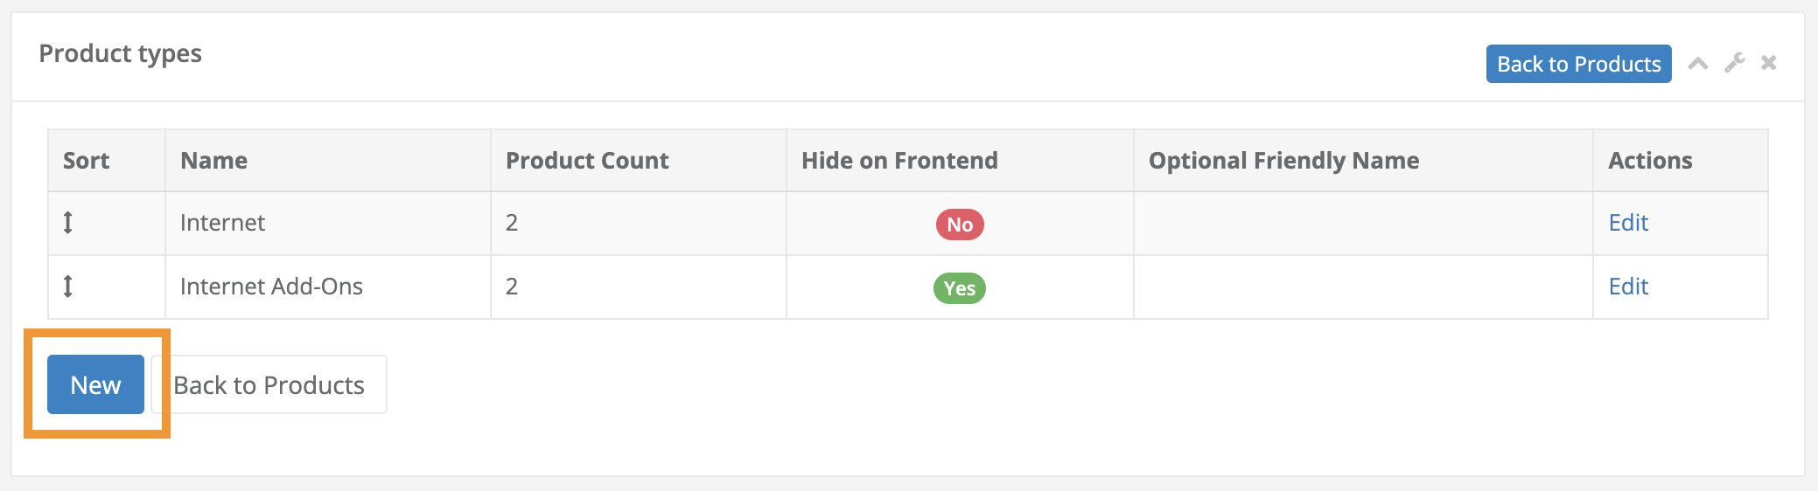Click the Hide on Frontend header
1818x491 pixels.
point(899,161)
